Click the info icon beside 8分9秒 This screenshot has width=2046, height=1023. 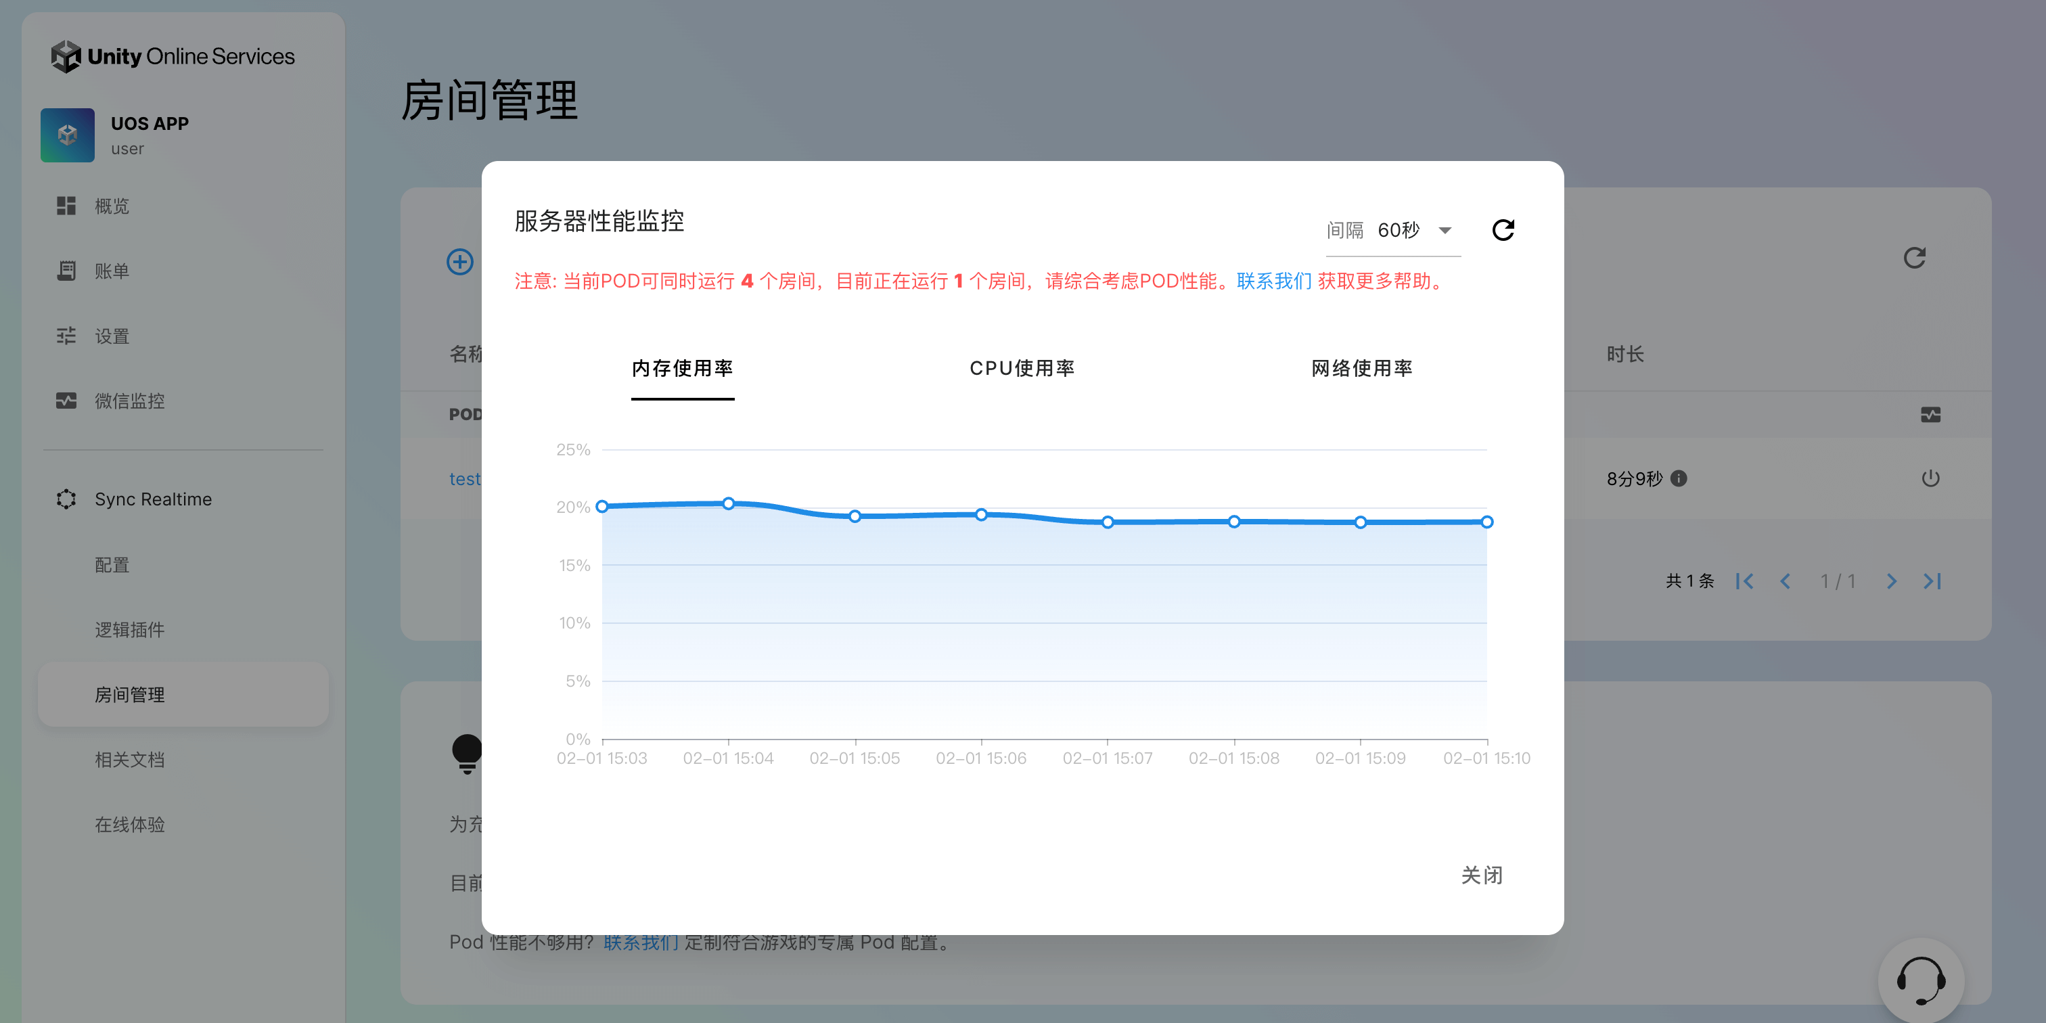(1678, 478)
